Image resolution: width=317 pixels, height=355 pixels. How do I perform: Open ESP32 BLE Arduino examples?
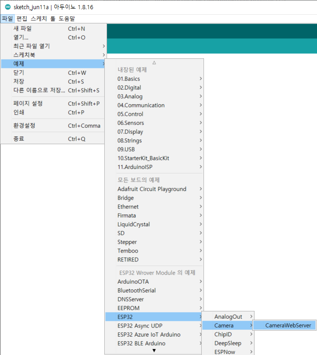pos(154,344)
